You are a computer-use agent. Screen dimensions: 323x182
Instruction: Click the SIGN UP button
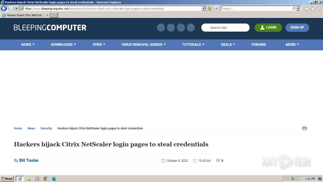click(x=297, y=28)
